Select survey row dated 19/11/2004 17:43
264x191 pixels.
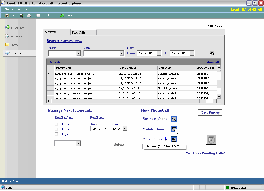131,78
